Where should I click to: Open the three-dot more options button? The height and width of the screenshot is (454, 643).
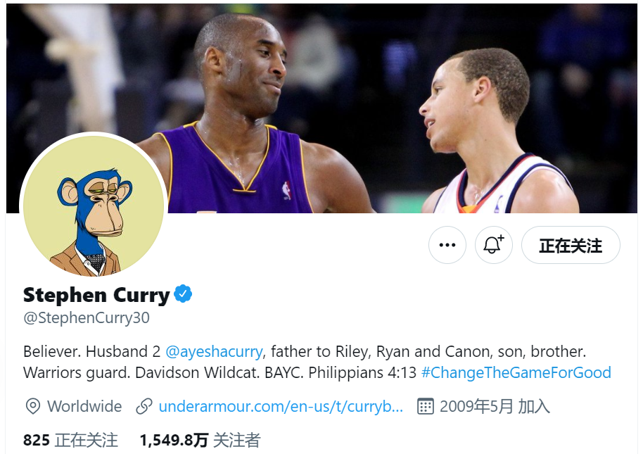click(x=447, y=245)
